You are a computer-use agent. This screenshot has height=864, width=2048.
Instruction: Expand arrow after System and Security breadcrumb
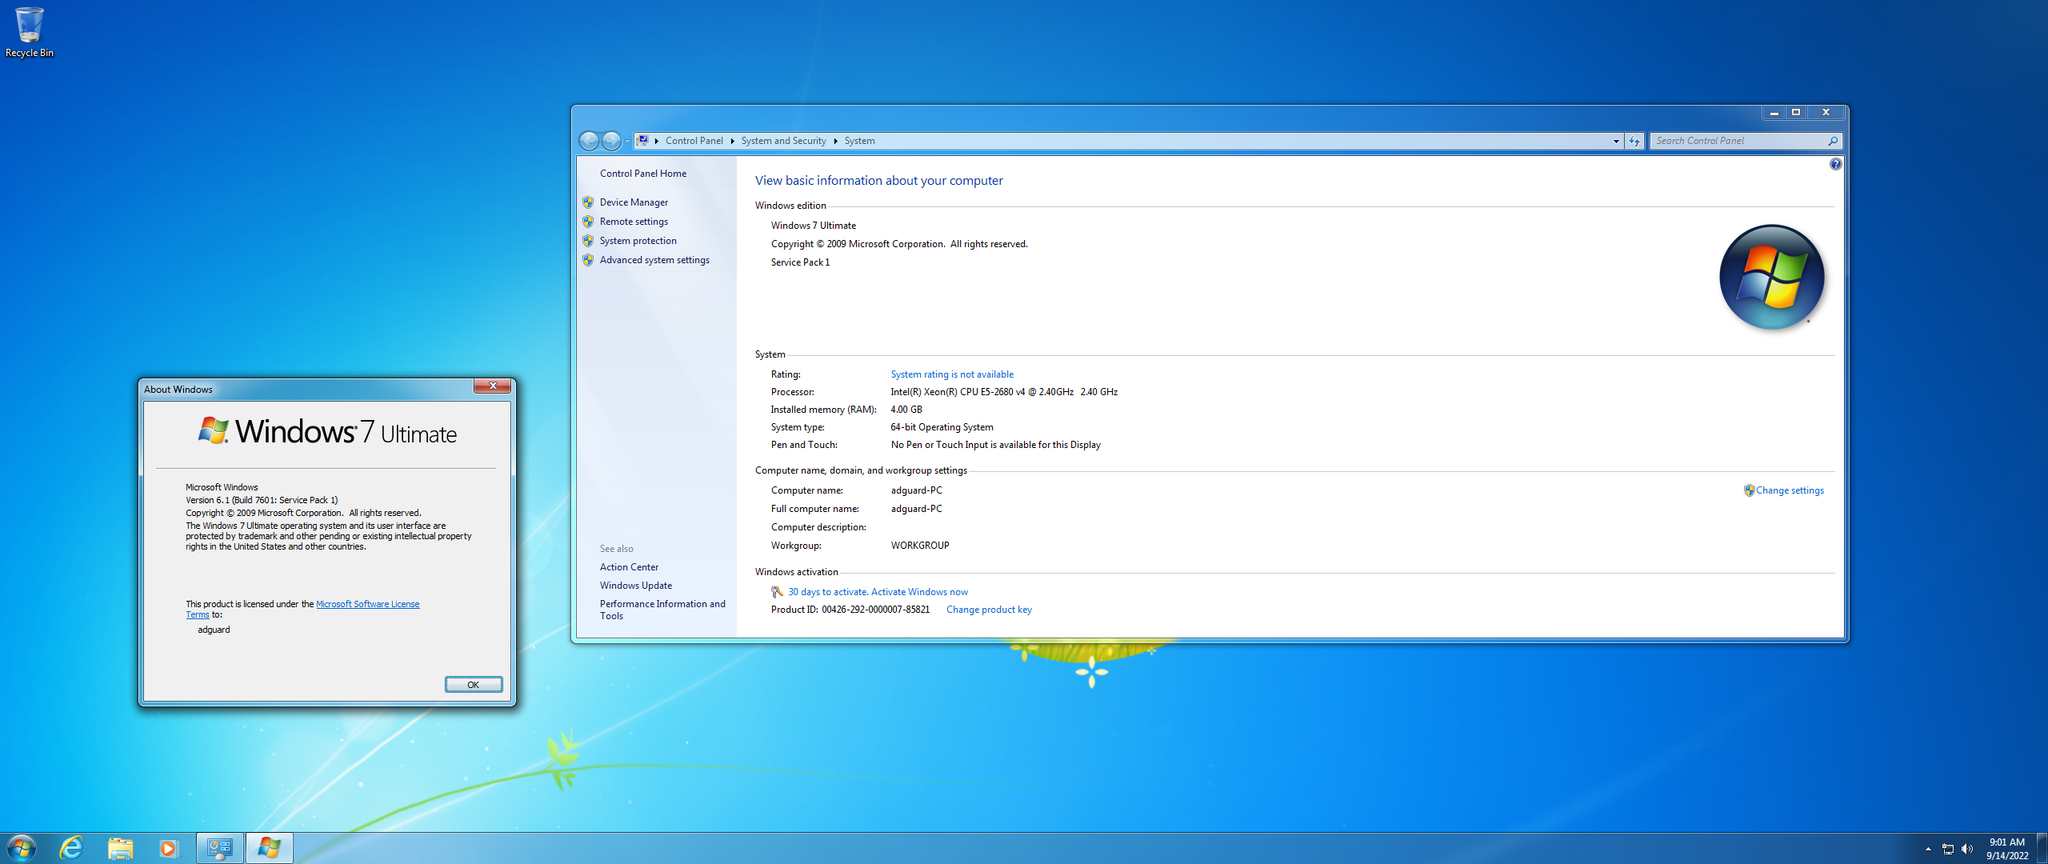pyautogui.click(x=835, y=141)
